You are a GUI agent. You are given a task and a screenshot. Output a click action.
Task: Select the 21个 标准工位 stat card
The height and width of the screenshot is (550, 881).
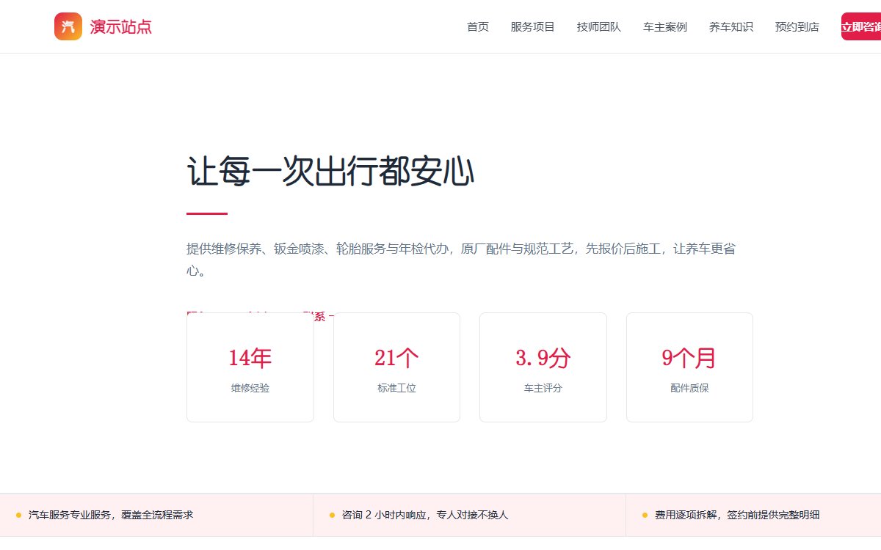tap(396, 367)
